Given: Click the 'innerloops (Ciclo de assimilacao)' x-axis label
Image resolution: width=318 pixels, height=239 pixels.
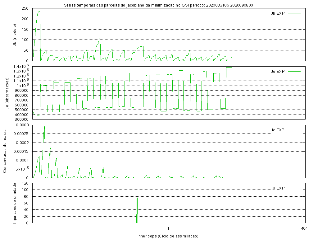Looking at the screenshot, I should pyautogui.click(x=168, y=236).
